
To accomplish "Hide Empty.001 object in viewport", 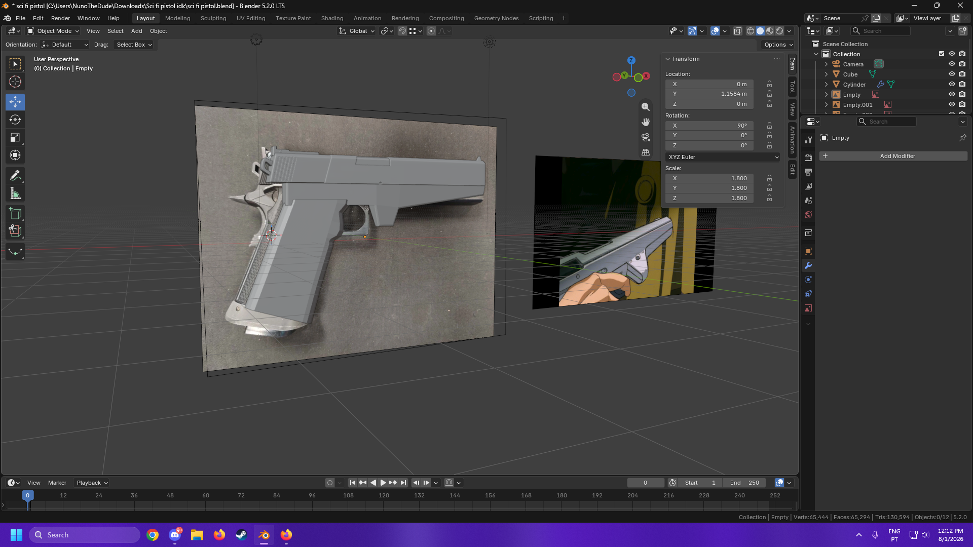I will (x=952, y=104).
